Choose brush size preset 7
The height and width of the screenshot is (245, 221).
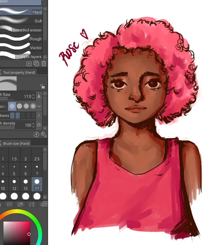tap(37, 170)
